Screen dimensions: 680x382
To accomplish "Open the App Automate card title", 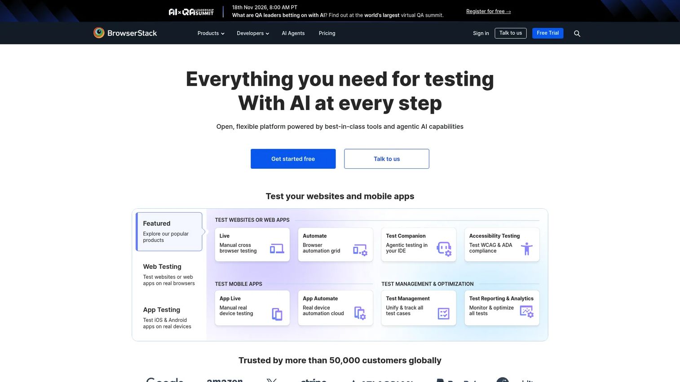I will pyautogui.click(x=320, y=299).
